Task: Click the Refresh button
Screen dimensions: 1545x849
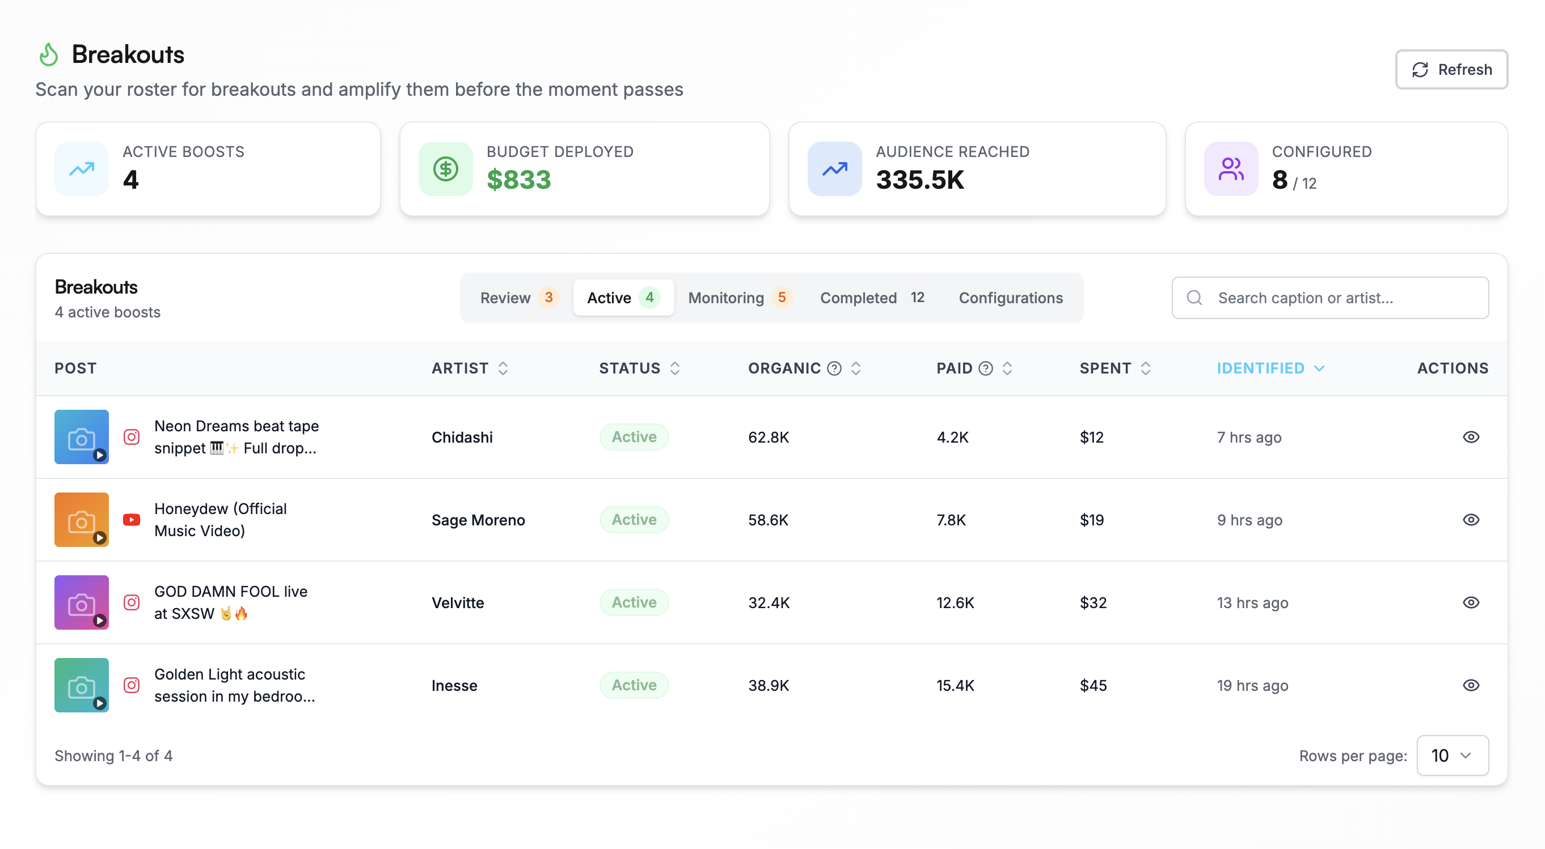Action: pyautogui.click(x=1451, y=69)
